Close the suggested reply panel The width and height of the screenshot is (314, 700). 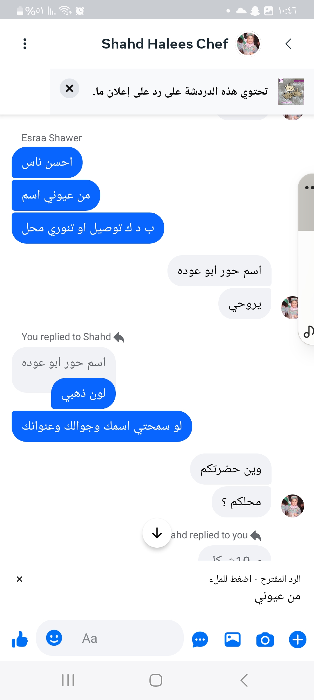[x=19, y=579]
